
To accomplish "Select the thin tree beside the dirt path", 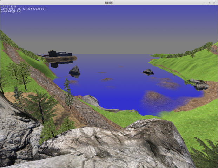I will (x=68, y=93).
